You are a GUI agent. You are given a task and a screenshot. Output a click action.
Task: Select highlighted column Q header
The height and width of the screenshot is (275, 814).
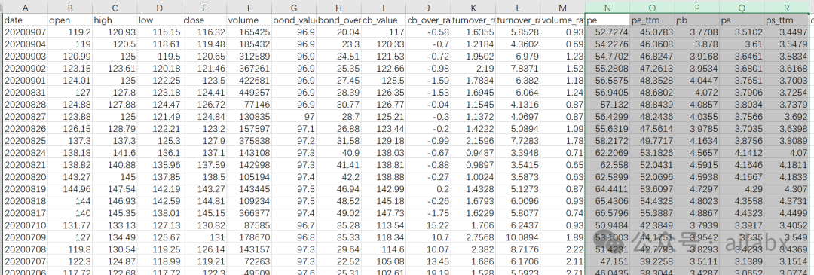[x=742, y=8]
